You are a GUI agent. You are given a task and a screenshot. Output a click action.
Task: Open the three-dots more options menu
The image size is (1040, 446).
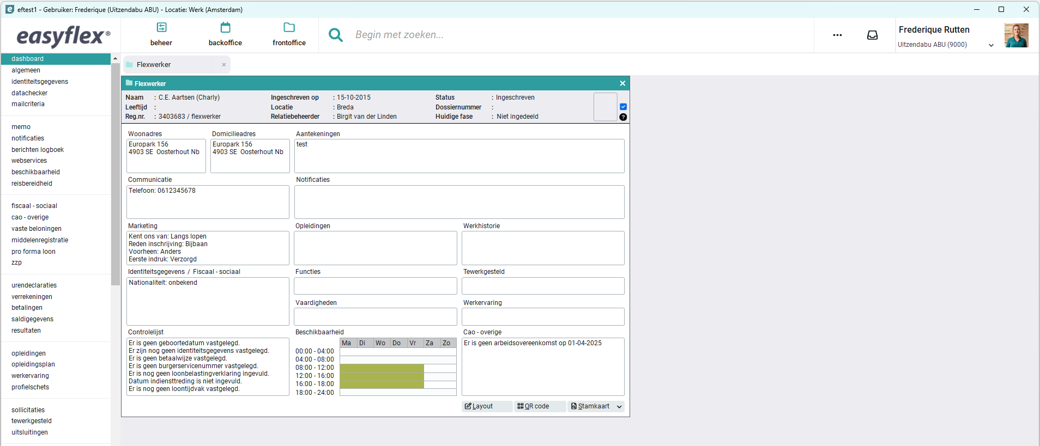(837, 35)
